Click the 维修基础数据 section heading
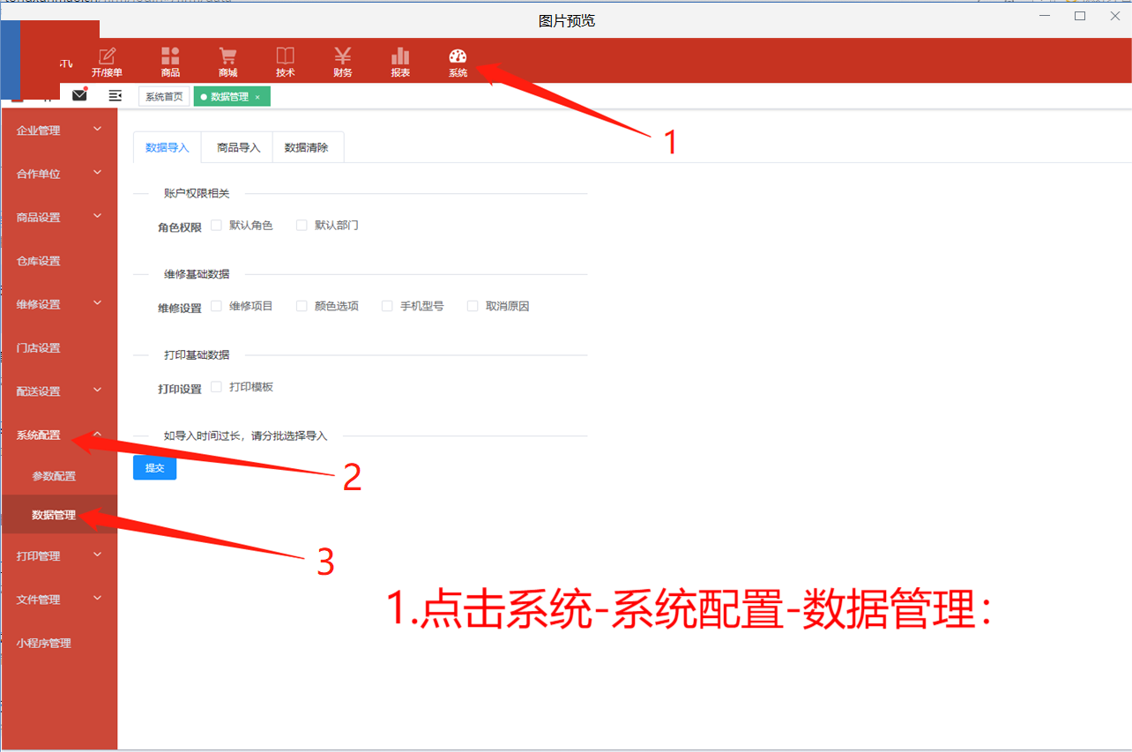This screenshot has width=1132, height=752. (x=197, y=274)
